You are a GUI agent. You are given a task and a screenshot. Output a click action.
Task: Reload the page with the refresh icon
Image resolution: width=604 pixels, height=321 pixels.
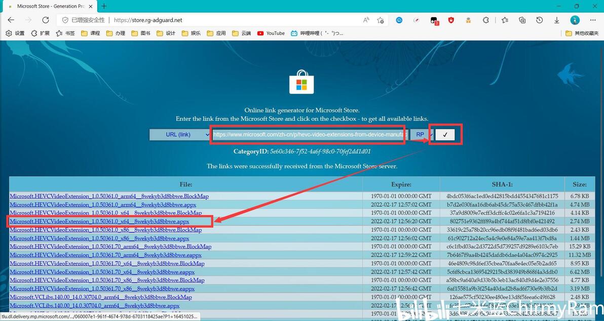(46, 20)
